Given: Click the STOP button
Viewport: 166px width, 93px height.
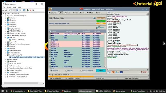Looking at the screenshot, I should [x=144, y=72].
